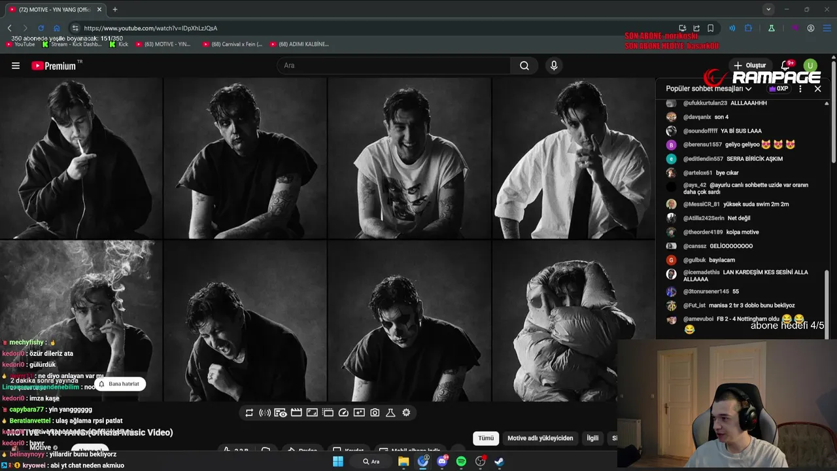This screenshot has height=471, width=837.
Task: Start voice search with the microphone
Action: [554, 65]
